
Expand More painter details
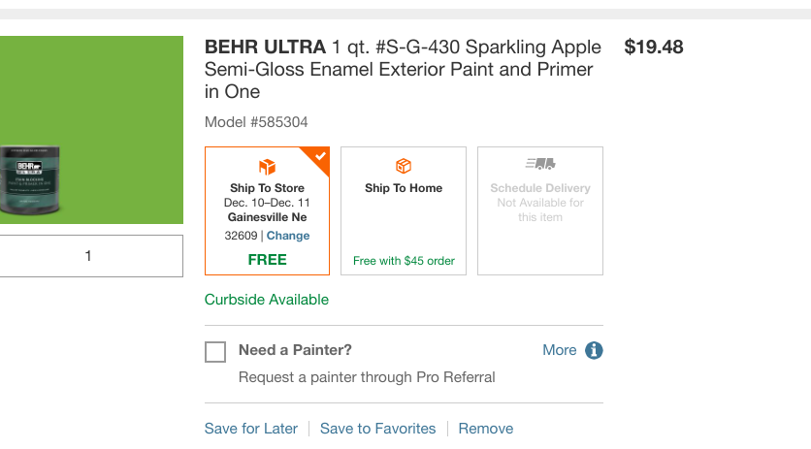(560, 350)
